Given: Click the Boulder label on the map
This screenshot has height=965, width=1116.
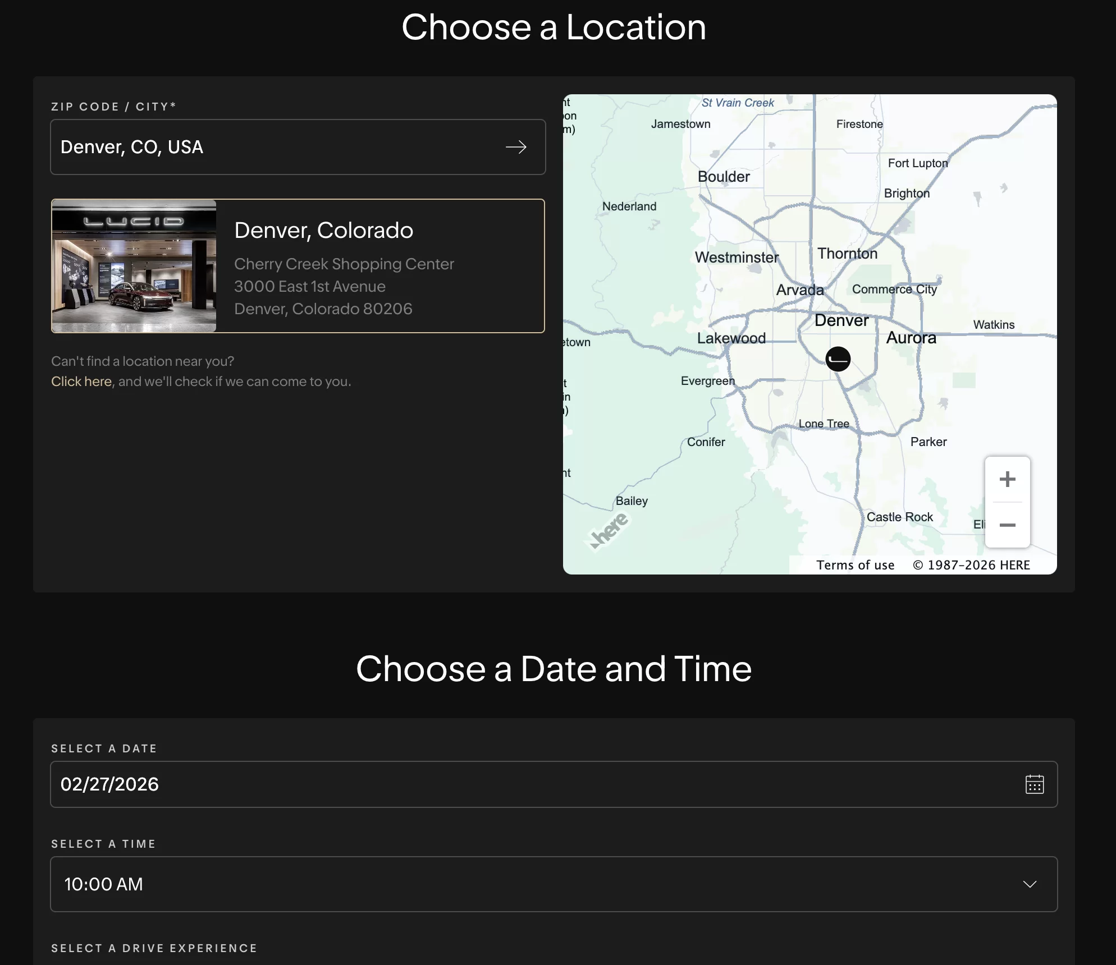Looking at the screenshot, I should (724, 177).
